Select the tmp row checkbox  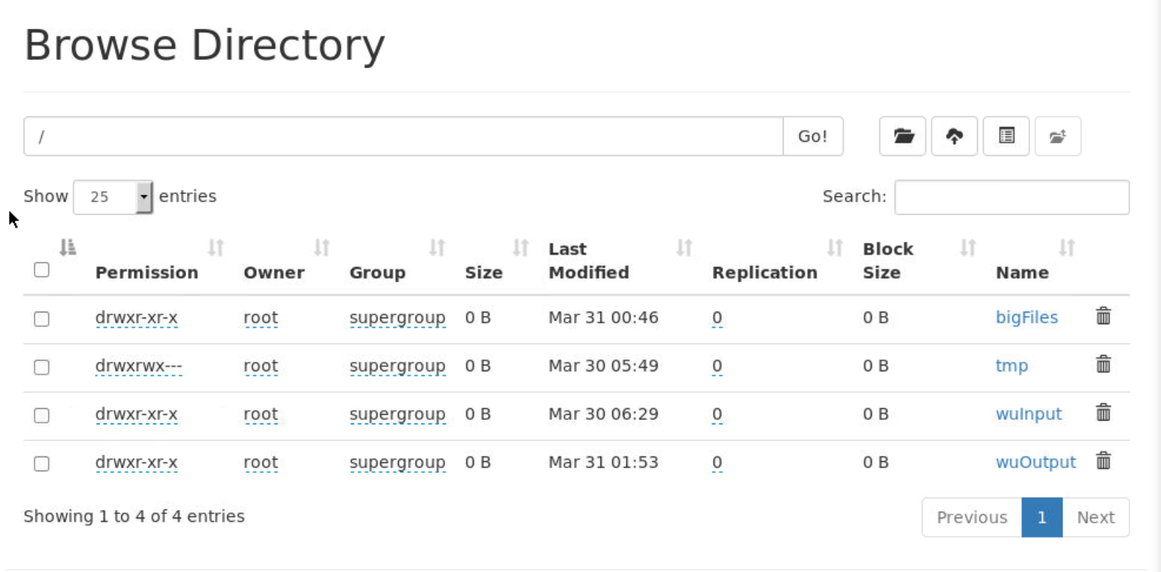pos(42,367)
